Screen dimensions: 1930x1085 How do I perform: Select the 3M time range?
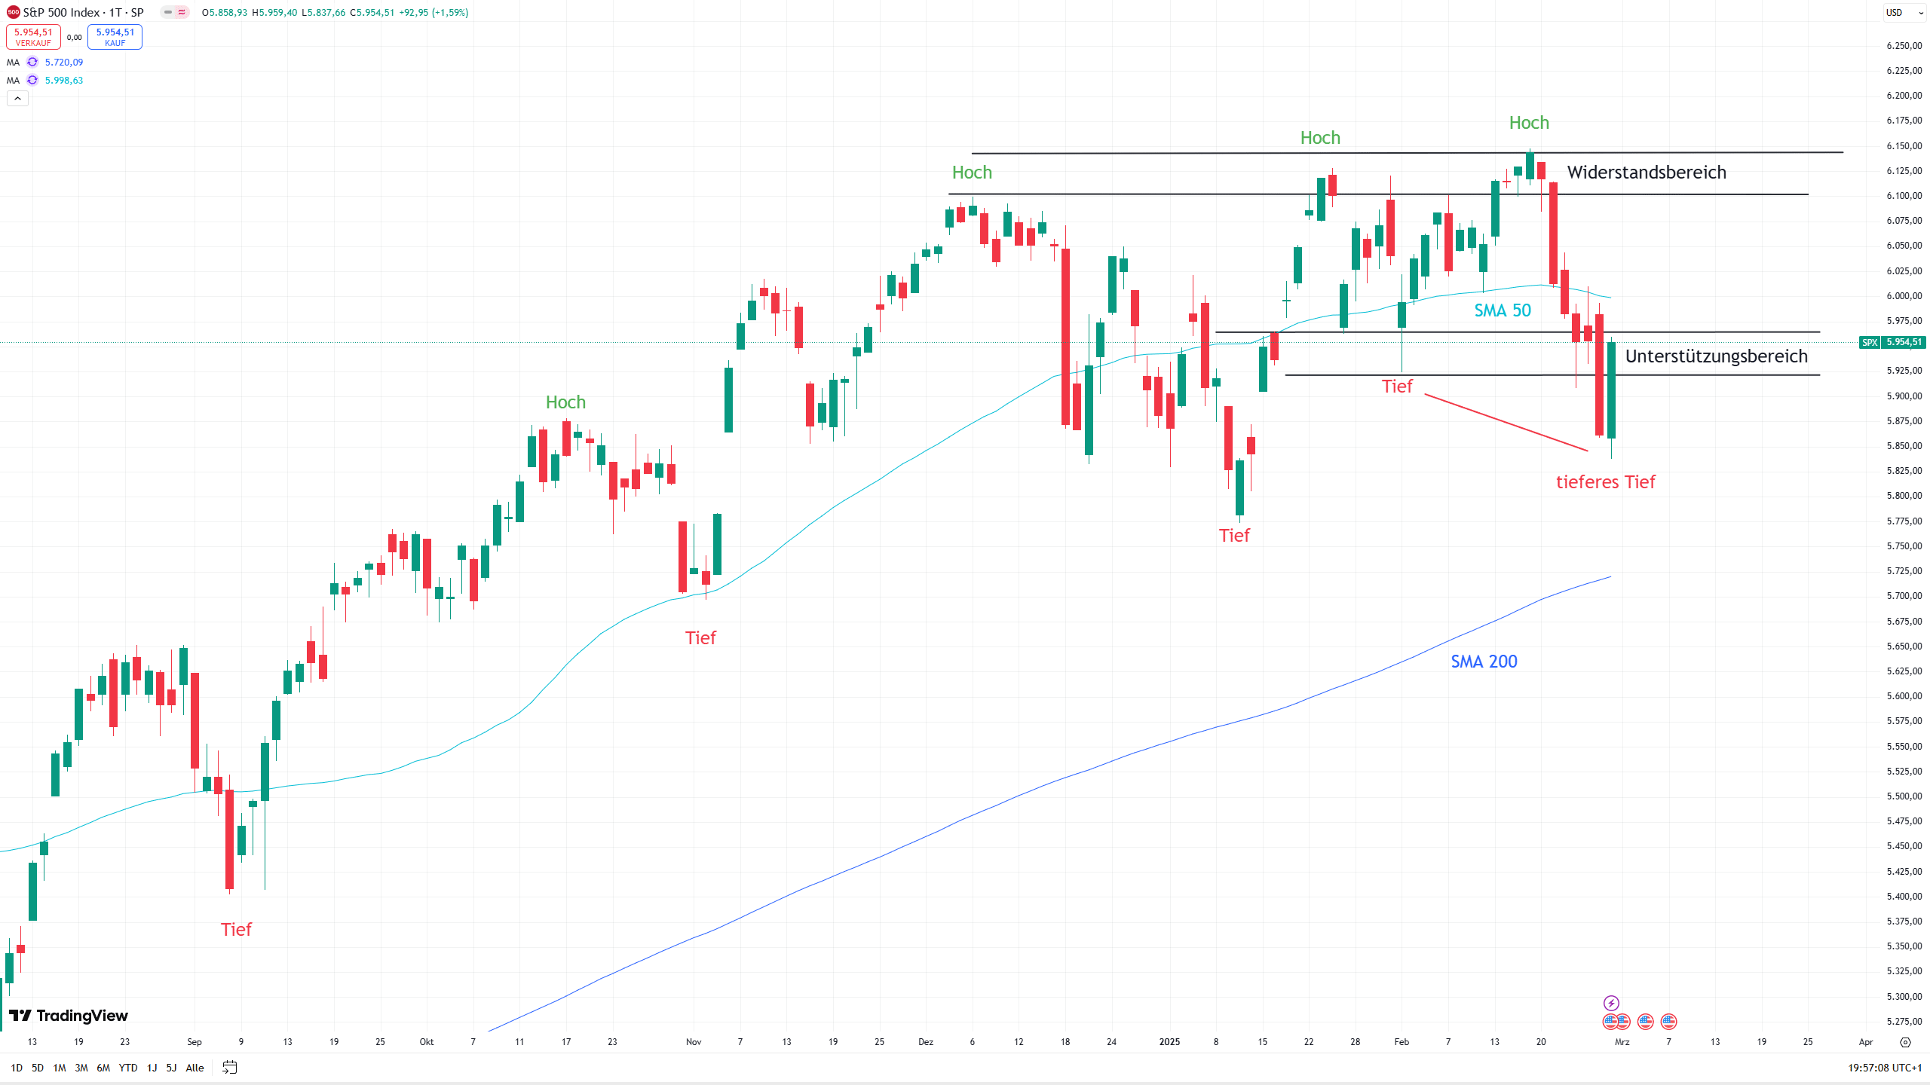click(x=81, y=1068)
